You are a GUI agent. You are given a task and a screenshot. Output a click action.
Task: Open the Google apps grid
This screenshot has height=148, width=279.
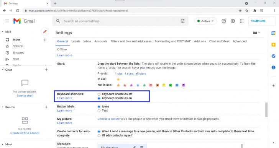[241, 21]
